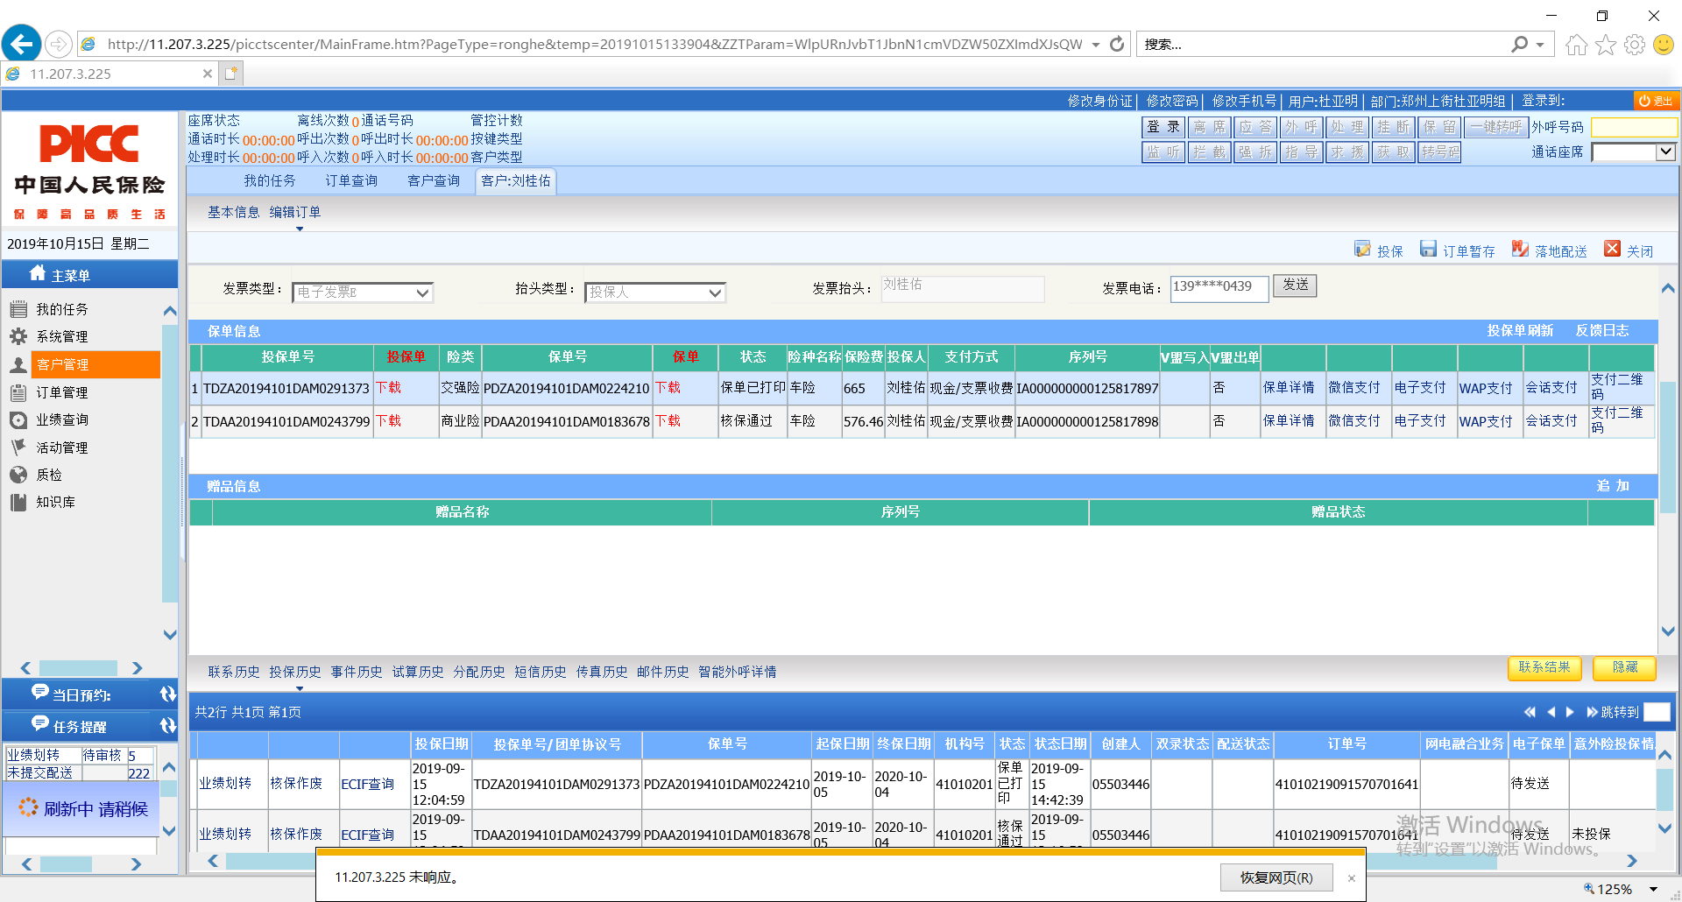
Task: Go to next page in history list
Action: pyautogui.click(x=1570, y=712)
